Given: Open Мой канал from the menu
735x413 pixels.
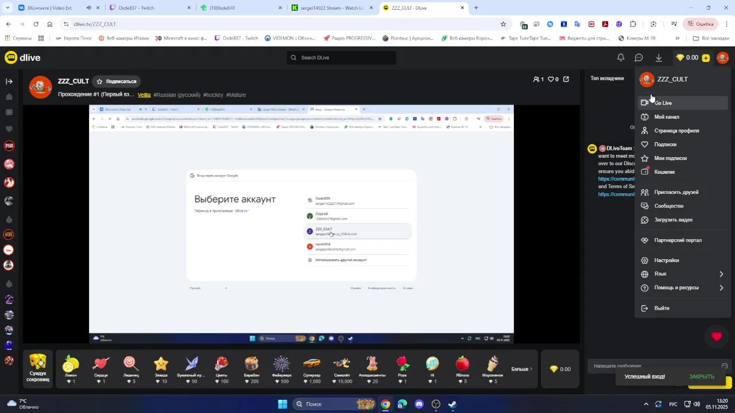Looking at the screenshot, I should [x=683, y=117].
